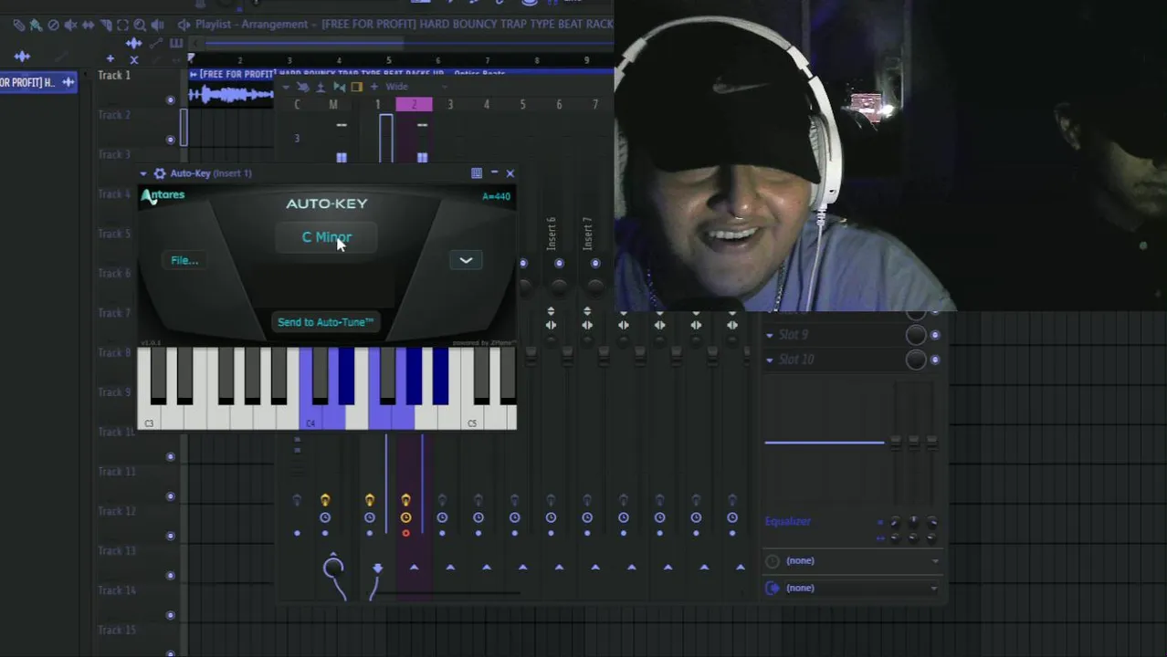
Task: Click Send to Auto-Tune button
Action: coord(326,322)
